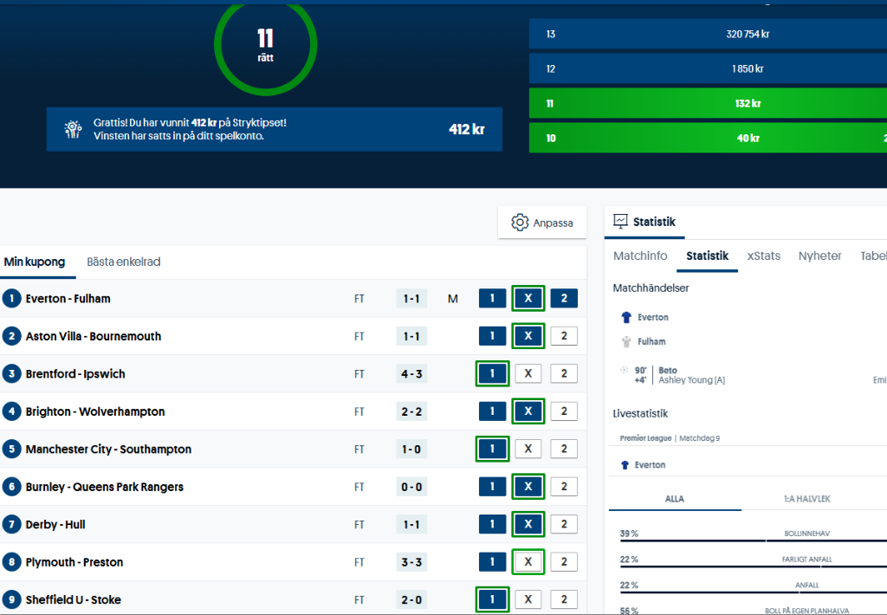
Task: Switch to the Bästa enkelrad tab
Action: (x=123, y=262)
